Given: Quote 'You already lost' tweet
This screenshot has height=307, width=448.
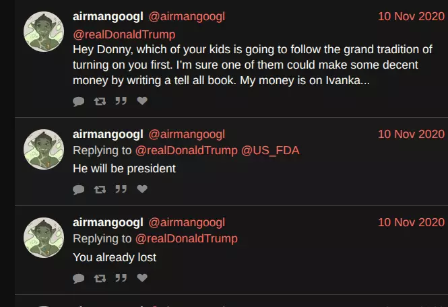Looking at the screenshot, I should pyautogui.click(x=121, y=278).
